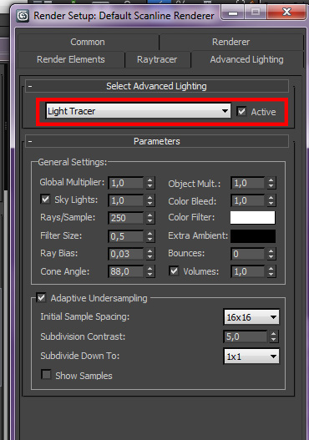Switch to the Common tab
Screen dimensions: 309x440
click(x=88, y=42)
